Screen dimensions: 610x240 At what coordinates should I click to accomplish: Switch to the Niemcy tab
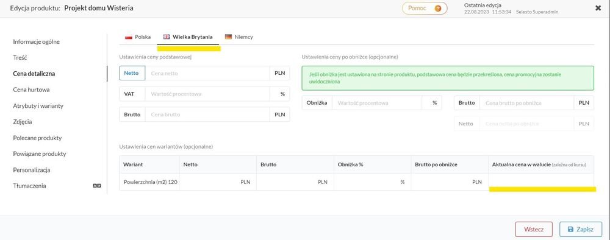239,37
